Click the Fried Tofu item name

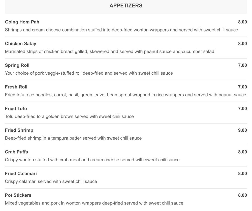16,109
